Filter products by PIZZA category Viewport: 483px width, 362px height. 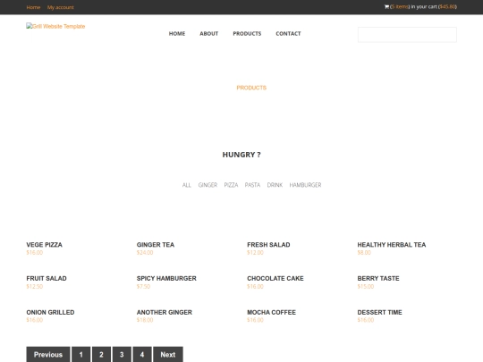231,185
